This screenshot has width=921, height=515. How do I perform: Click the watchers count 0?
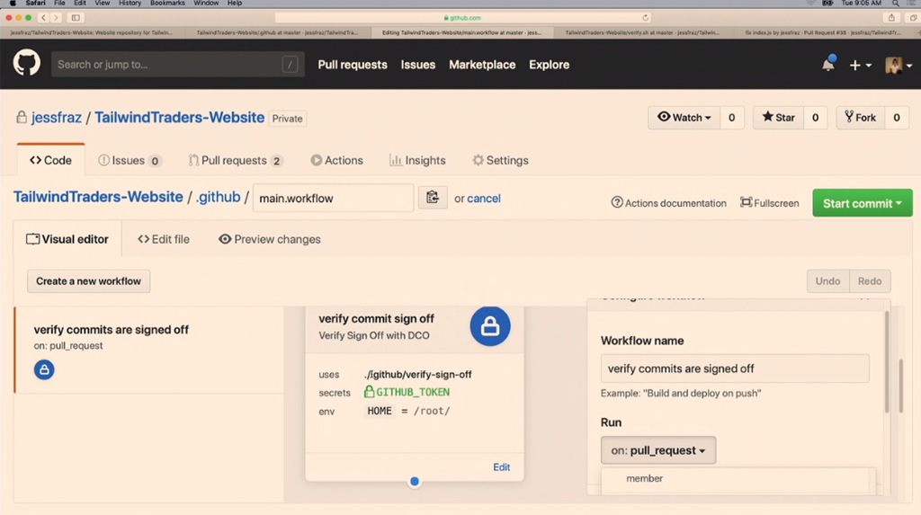click(732, 118)
